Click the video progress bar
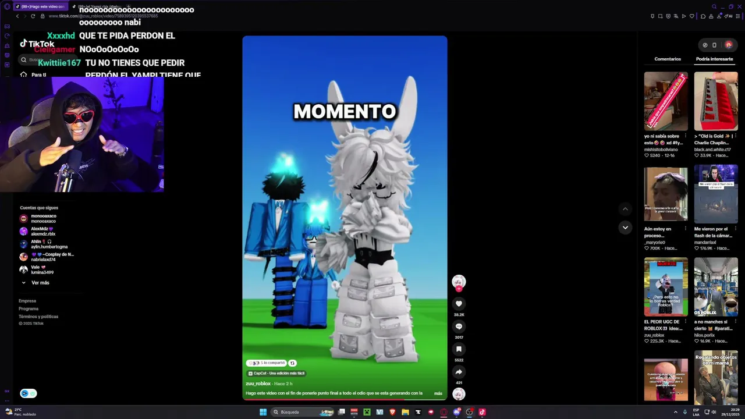The width and height of the screenshot is (745, 419). [x=345, y=399]
